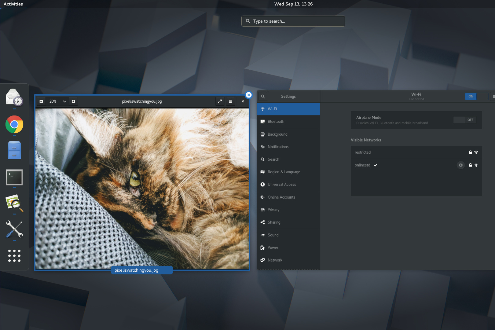Click the Settings search magnifier button
The width and height of the screenshot is (495, 330).
click(263, 97)
